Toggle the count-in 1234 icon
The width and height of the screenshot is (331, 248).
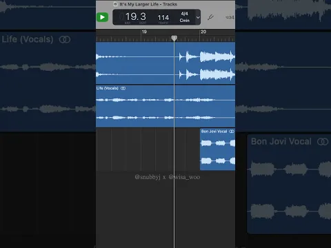coord(230,17)
